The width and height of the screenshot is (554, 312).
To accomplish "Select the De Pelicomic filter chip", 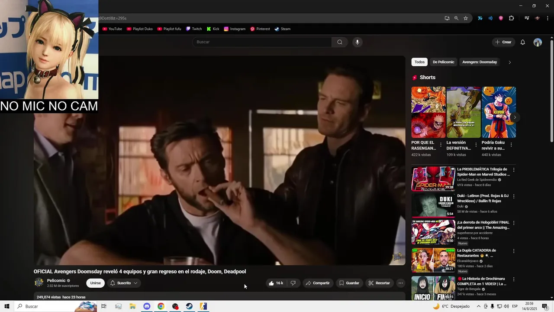I will point(443,62).
